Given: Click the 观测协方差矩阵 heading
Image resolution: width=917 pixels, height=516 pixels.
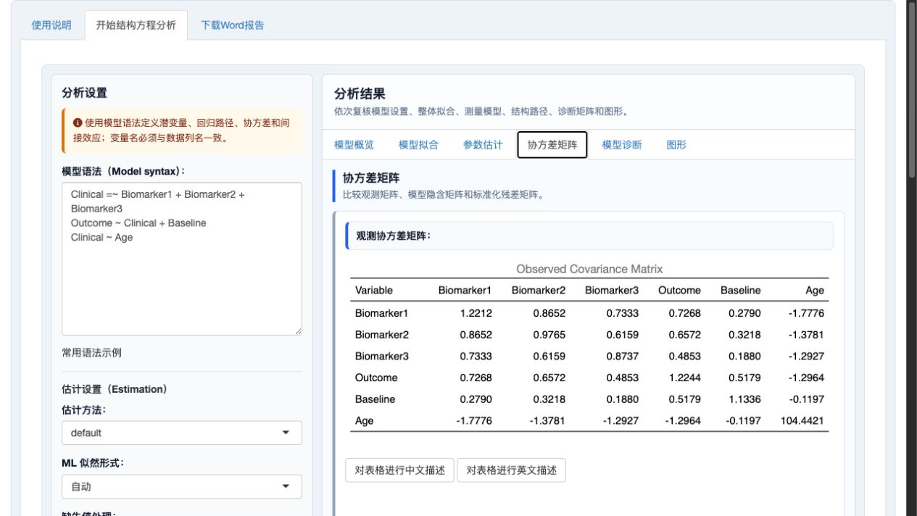Looking at the screenshot, I should (x=394, y=236).
